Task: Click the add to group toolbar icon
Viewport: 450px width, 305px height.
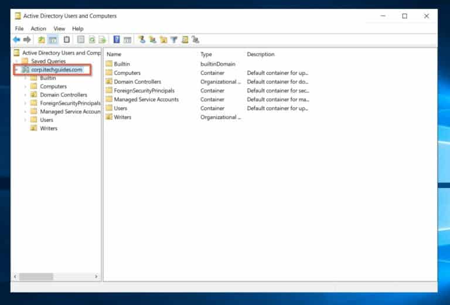Action: click(196, 40)
